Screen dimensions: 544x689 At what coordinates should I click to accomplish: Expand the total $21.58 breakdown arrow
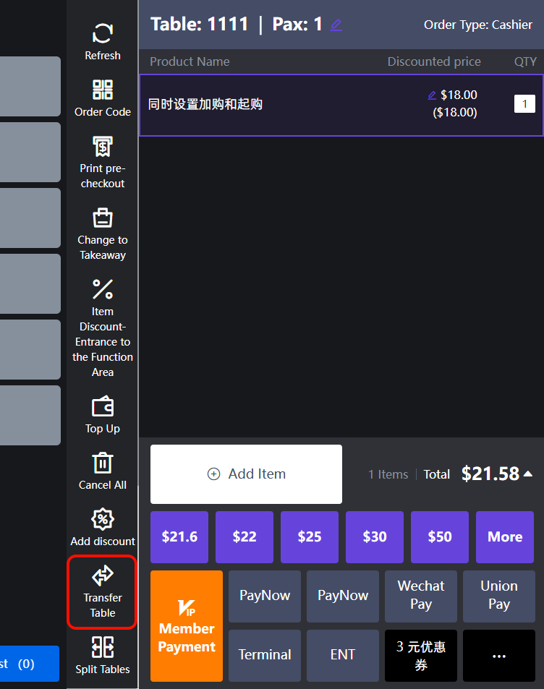[x=528, y=474]
